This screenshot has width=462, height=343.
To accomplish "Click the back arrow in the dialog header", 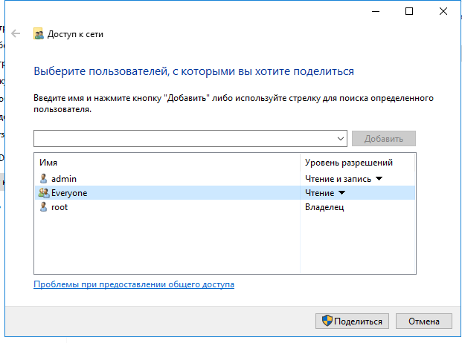I will coord(16,33).
